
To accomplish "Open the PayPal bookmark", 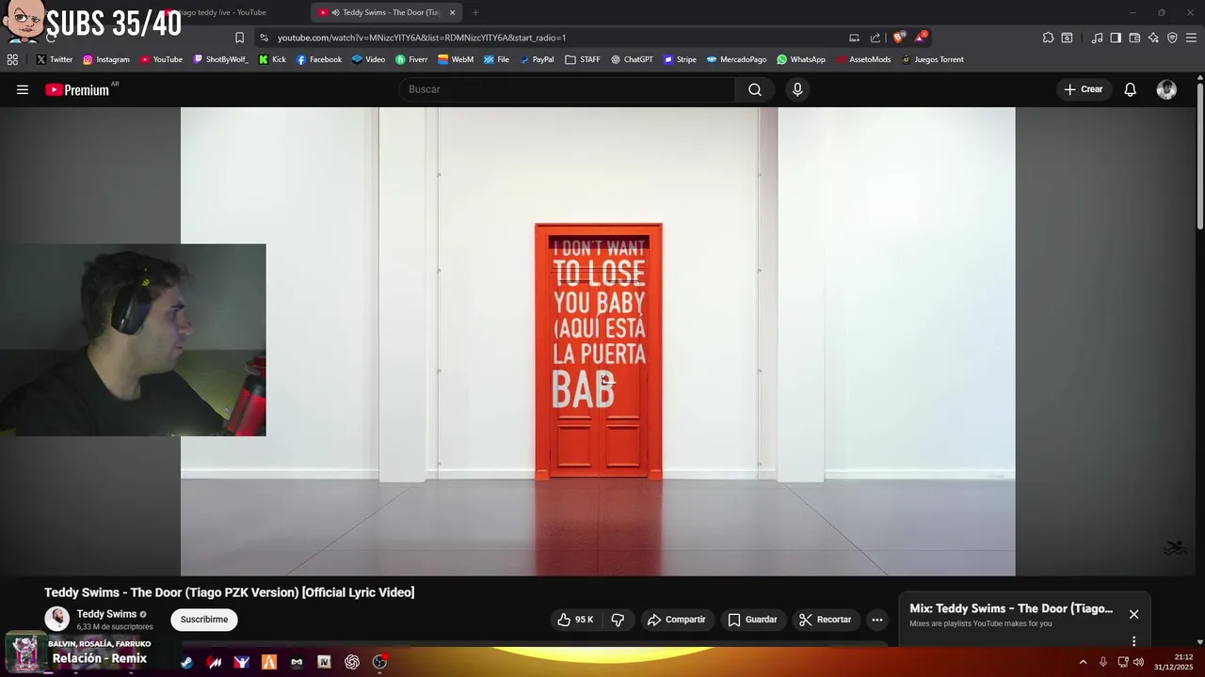I will pos(536,59).
